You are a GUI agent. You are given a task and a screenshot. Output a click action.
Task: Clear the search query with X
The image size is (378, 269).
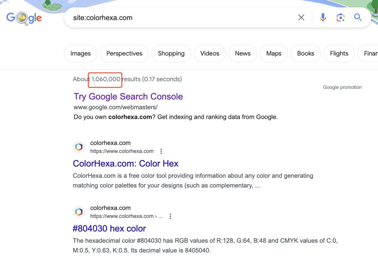(x=301, y=17)
